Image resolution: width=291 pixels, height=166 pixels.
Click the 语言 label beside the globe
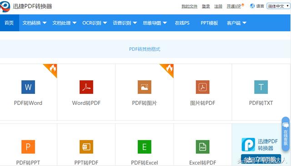260,6
